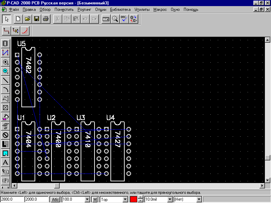
Task: Click the X coordinate field 2800.0
Action: pos(12,199)
